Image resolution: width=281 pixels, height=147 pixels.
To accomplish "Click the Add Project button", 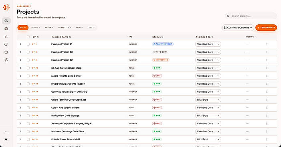I will click(x=266, y=28).
